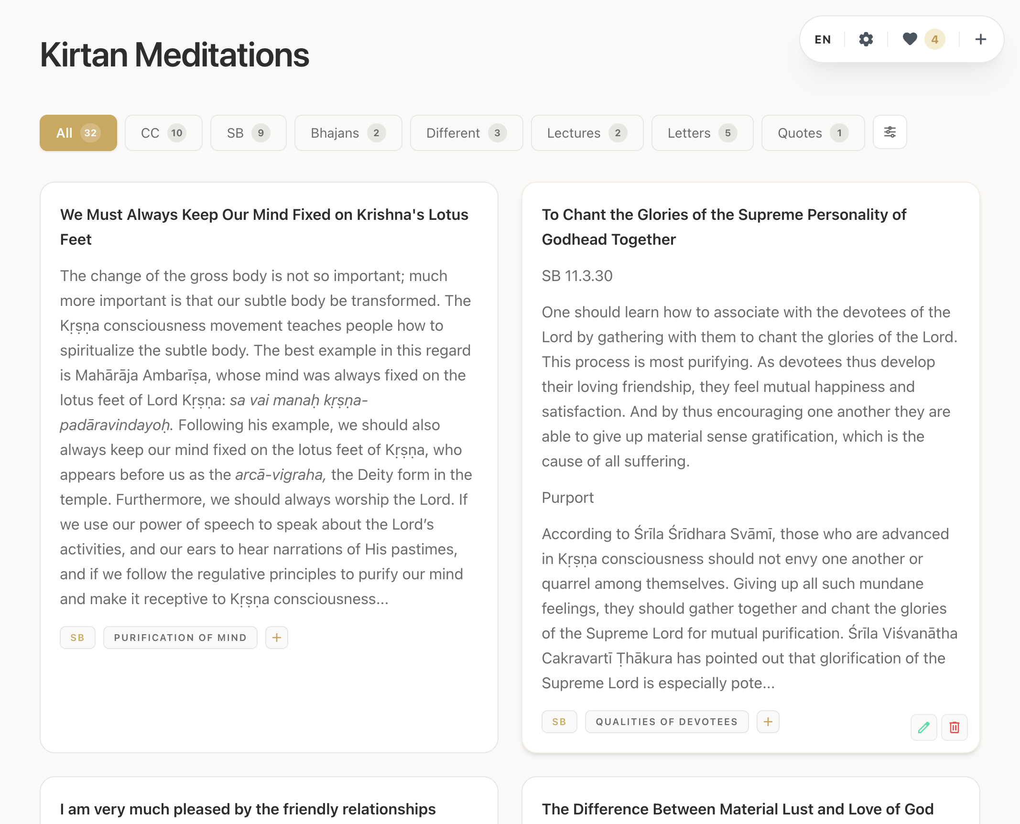Show favorites with the heart icon
Image resolution: width=1020 pixels, height=824 pixels.
[x=910, y=39]
